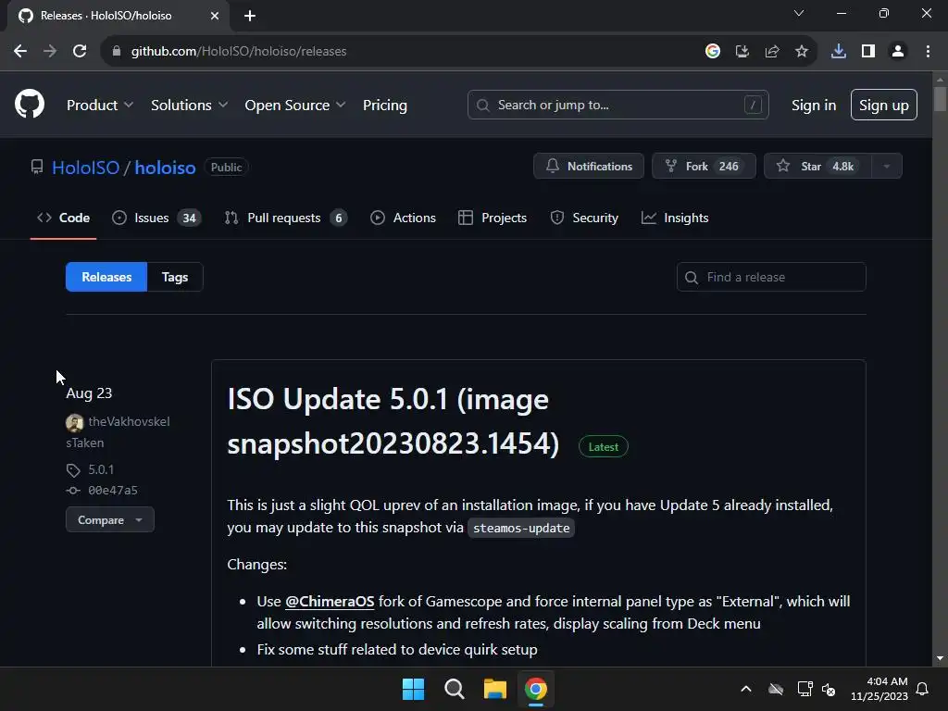948x711 pixels.
Task: Open Windows taskbar search
Action: click(x=454, y=689)
